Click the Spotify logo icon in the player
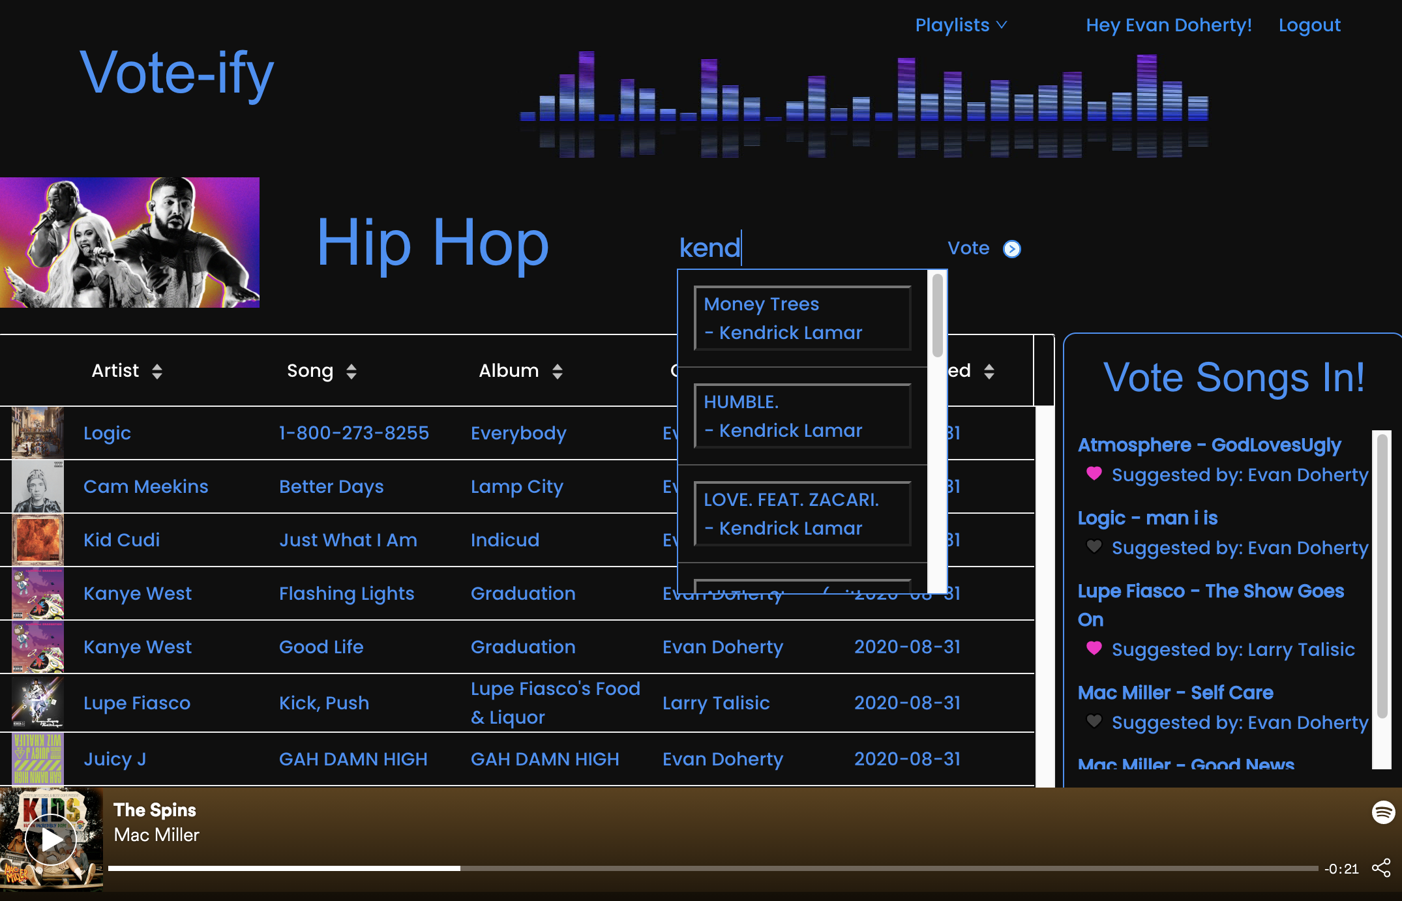The image size is (1402, 901). [1383, 812]
